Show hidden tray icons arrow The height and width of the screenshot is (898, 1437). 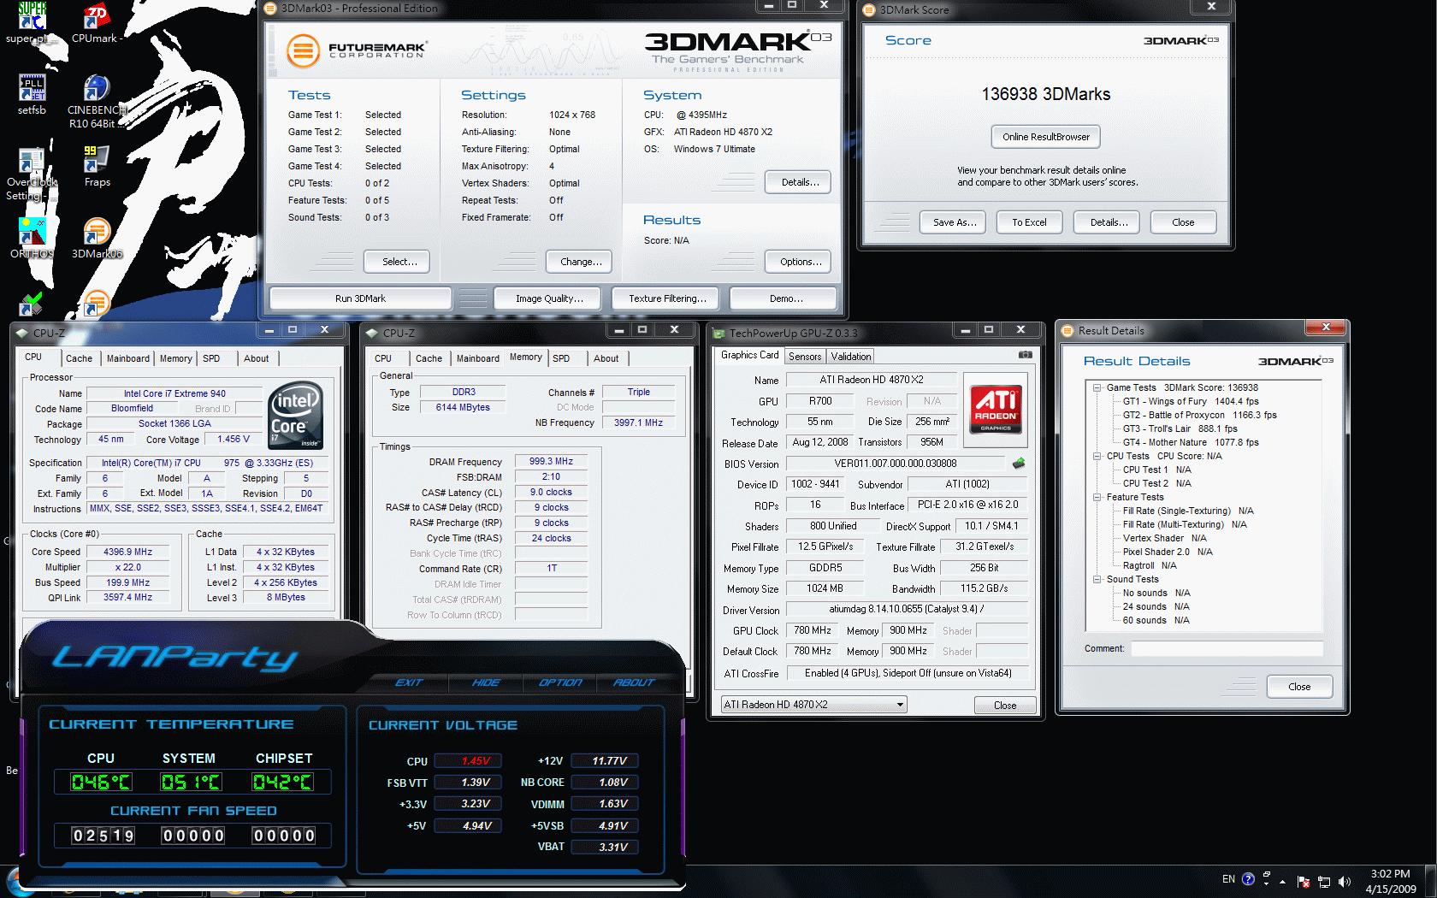click(1282, 881)
